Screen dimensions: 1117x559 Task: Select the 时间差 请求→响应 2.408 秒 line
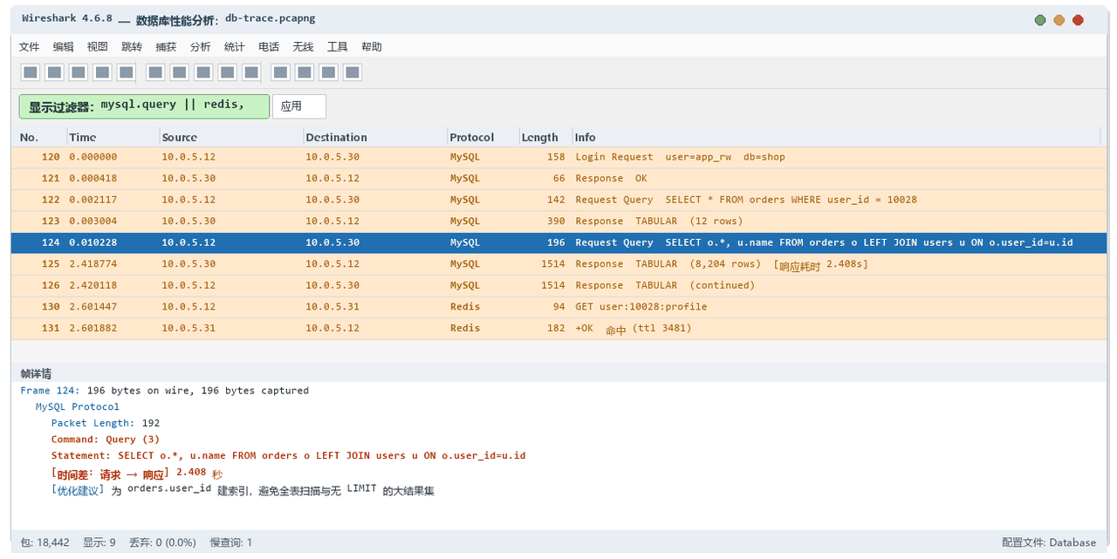pyautogui.click(x=138, y=473)
